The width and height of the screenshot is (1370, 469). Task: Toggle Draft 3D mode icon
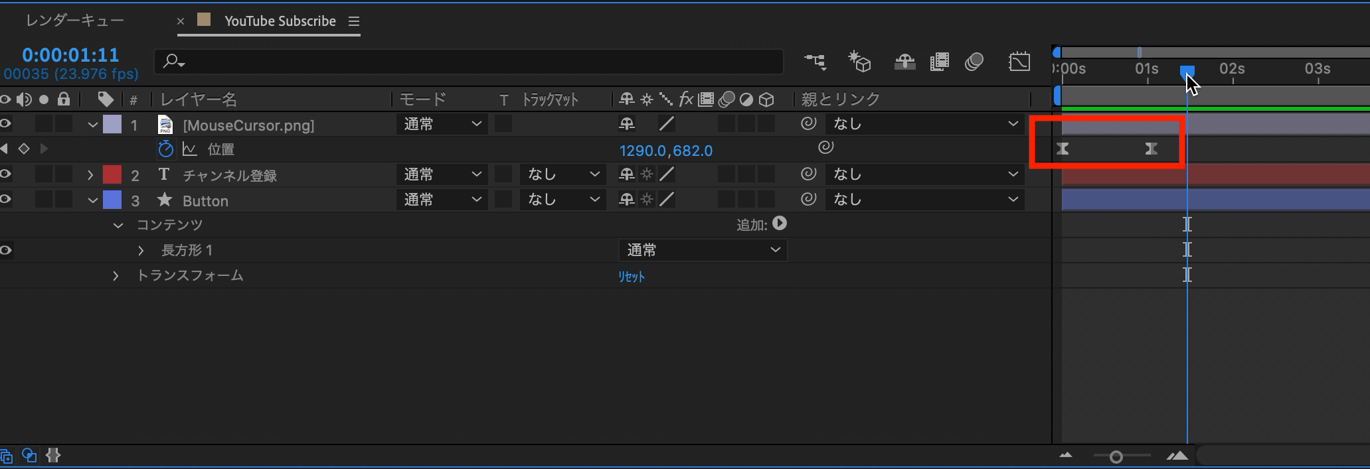[859, 62]
